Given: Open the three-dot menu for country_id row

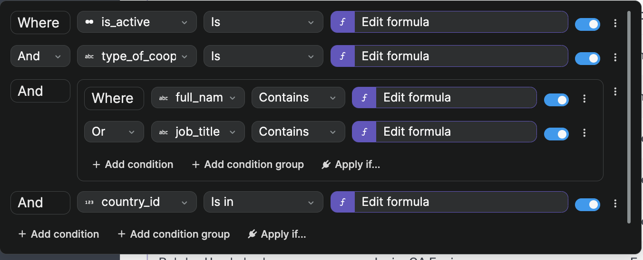Looking at the screenshot, I should (615, 204).
